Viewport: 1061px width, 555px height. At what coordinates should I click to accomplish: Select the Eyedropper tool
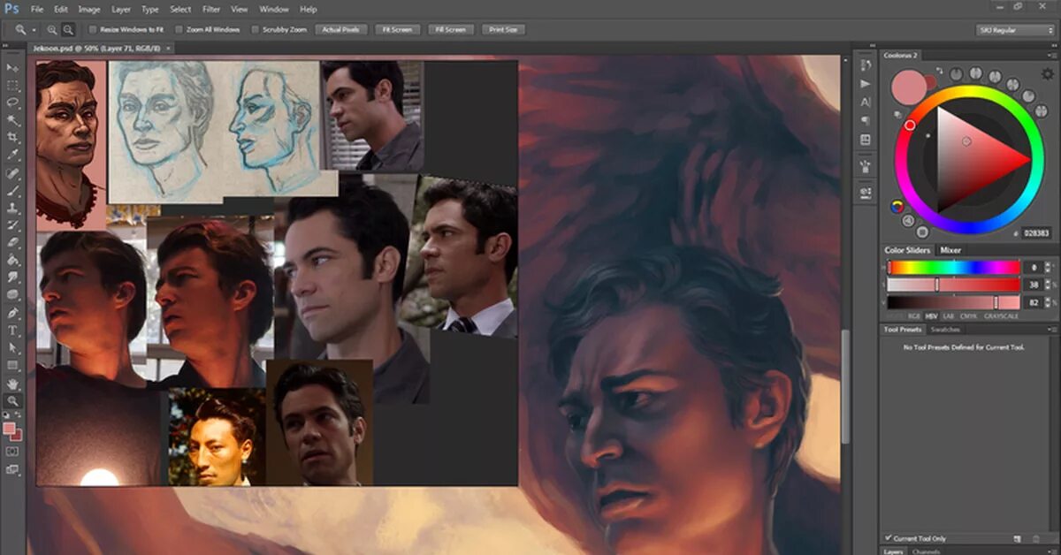tap(12, 156)
